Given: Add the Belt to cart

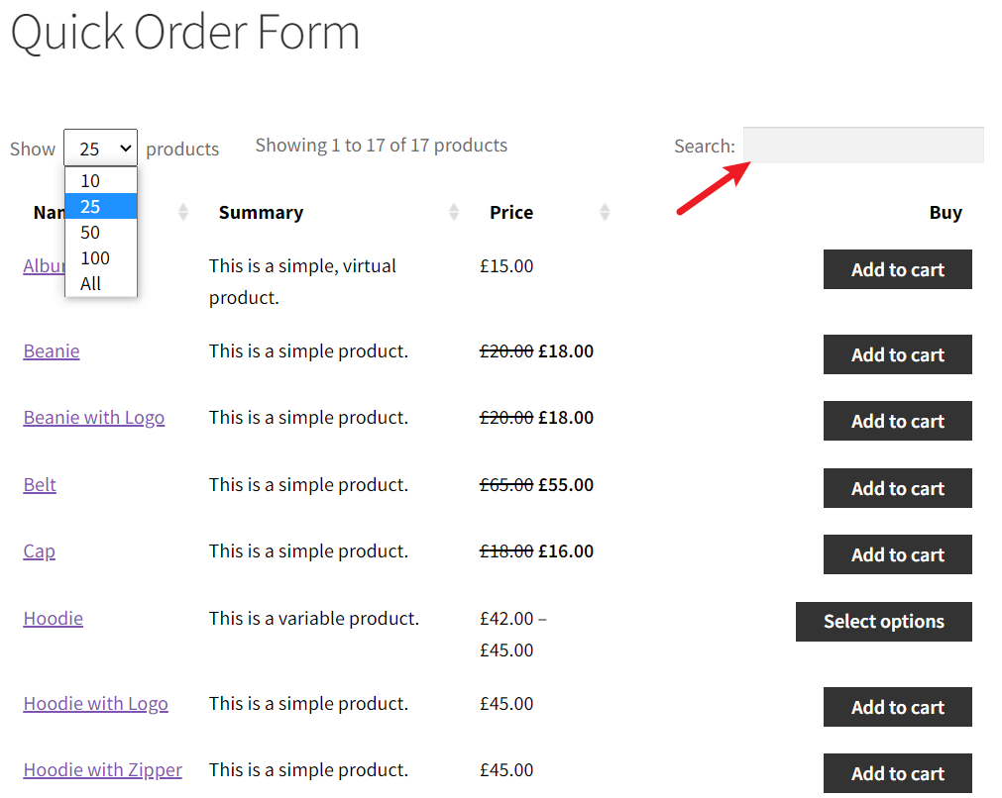Looking at the screenshot, I should click(x=897, y=488).
